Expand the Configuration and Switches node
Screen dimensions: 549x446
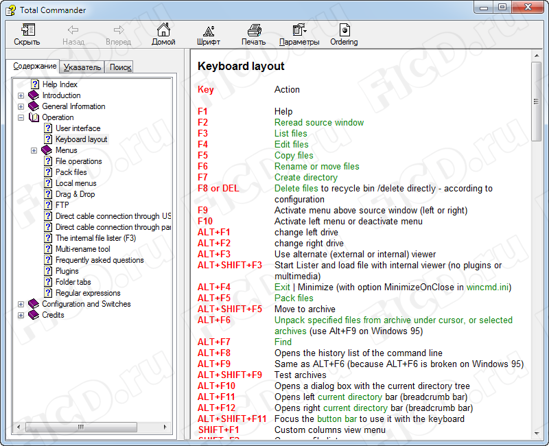(x=21, y=304)
